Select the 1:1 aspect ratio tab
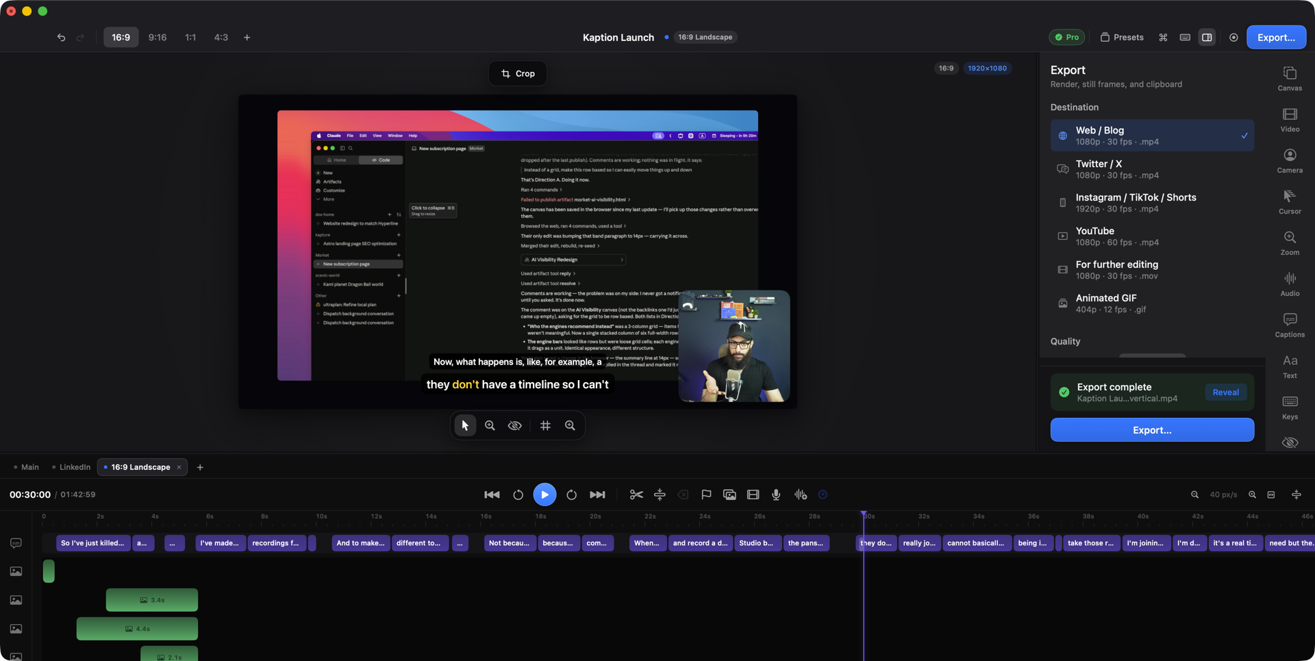Image resolution: width=1315 pixels, height=661 pixels. click(190, 37)
